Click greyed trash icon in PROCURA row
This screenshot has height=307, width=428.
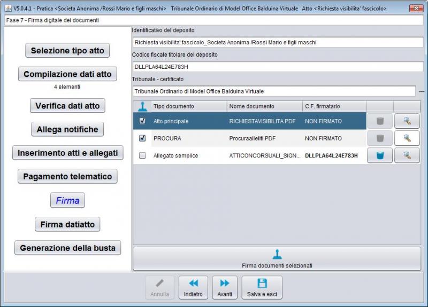point(380,138)
